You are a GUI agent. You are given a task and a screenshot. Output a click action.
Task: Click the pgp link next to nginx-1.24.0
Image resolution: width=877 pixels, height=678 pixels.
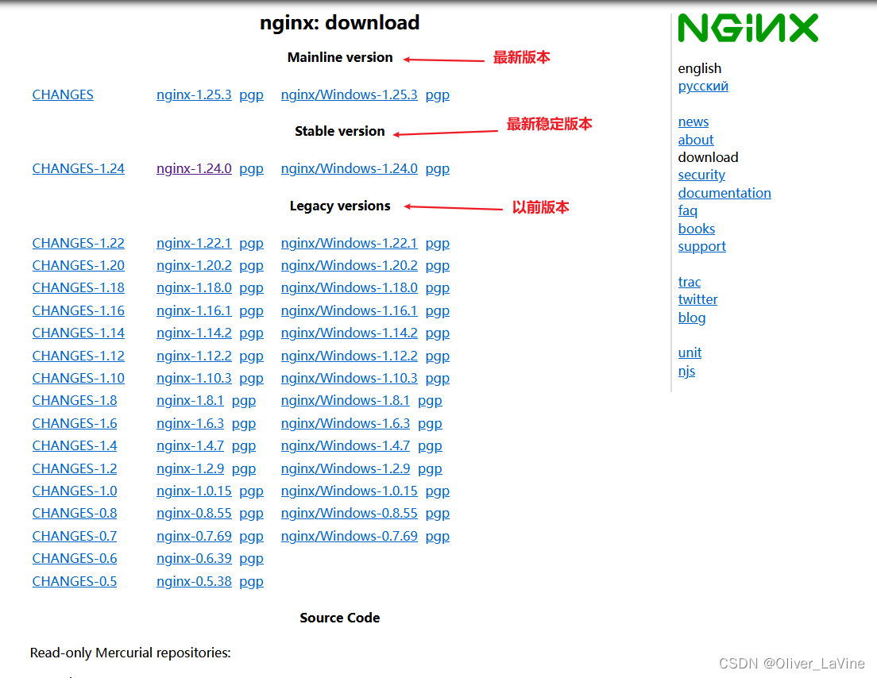click(x=251, y=168)
